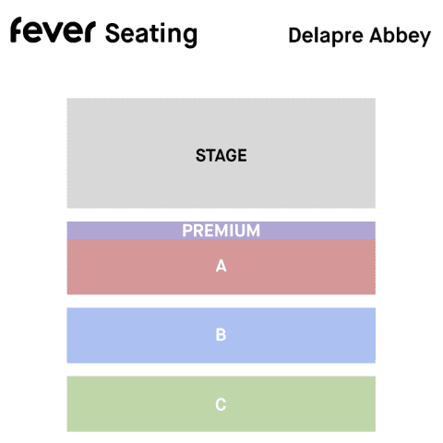Click the gray STAGE area
Viewport: 443px width, 443px height.
click(x=221, y=153)
